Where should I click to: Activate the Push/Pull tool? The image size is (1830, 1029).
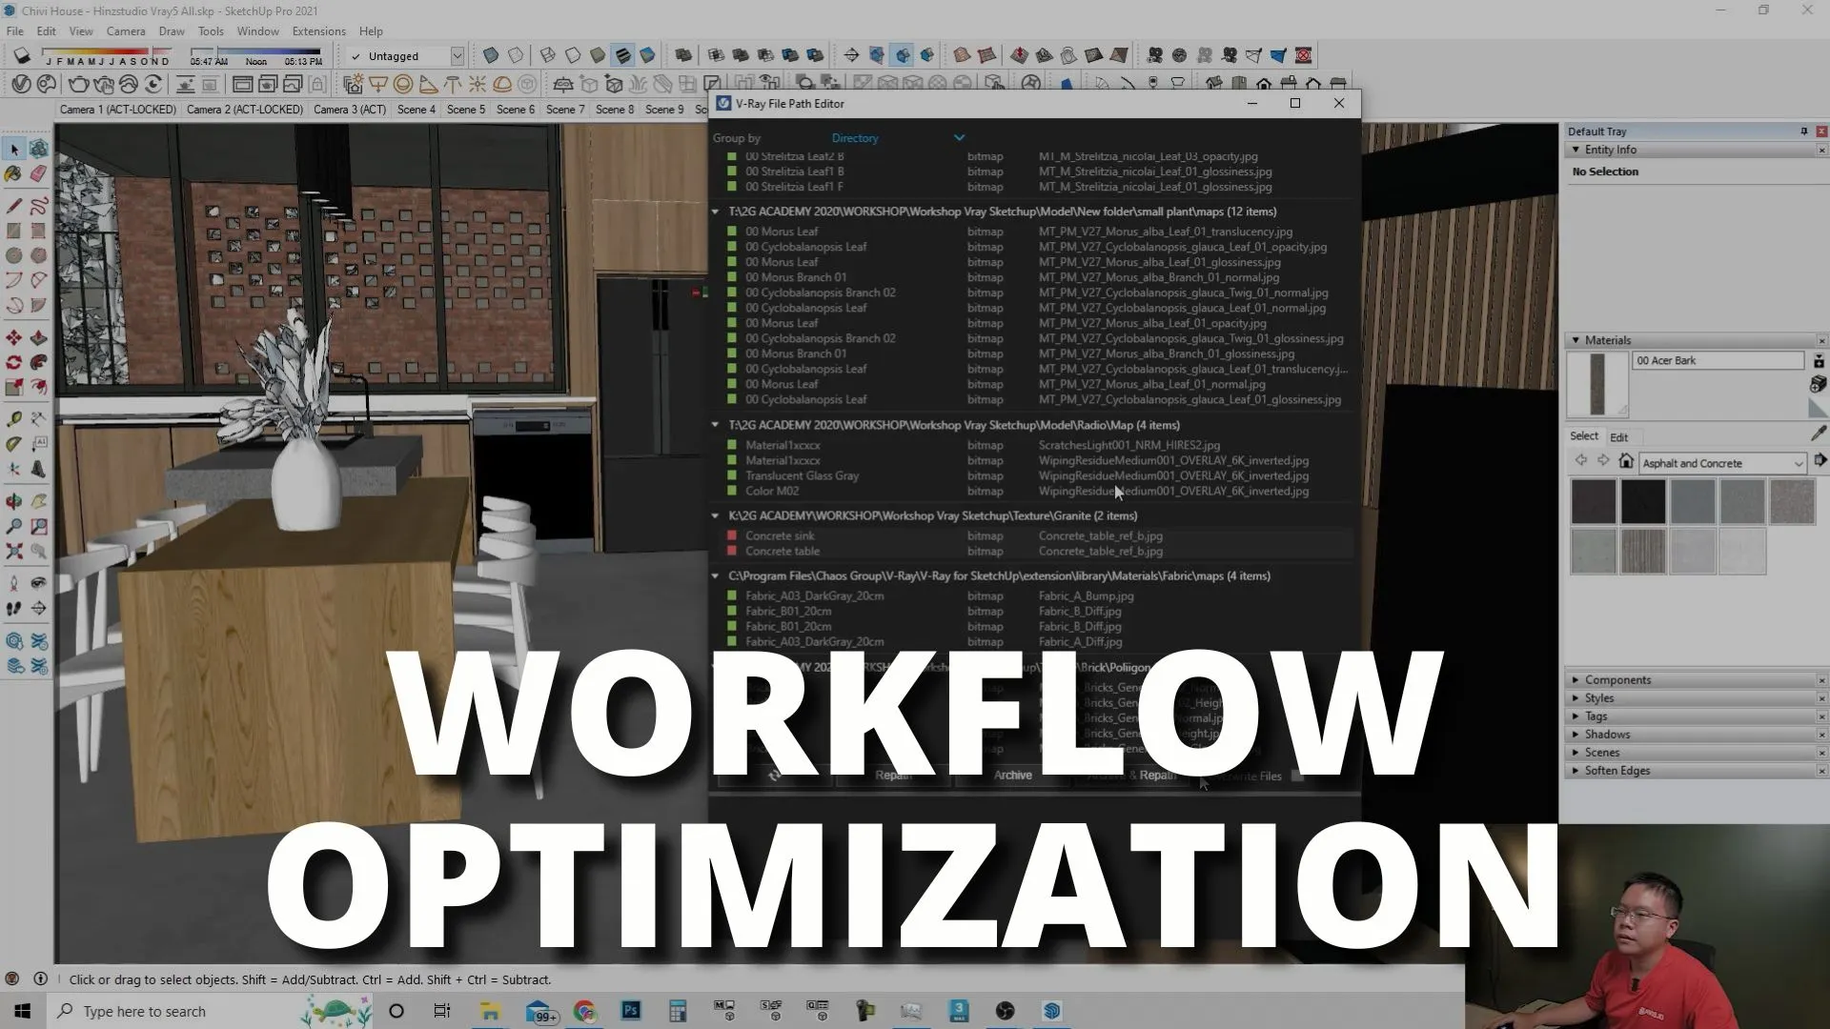pos(39,337)
